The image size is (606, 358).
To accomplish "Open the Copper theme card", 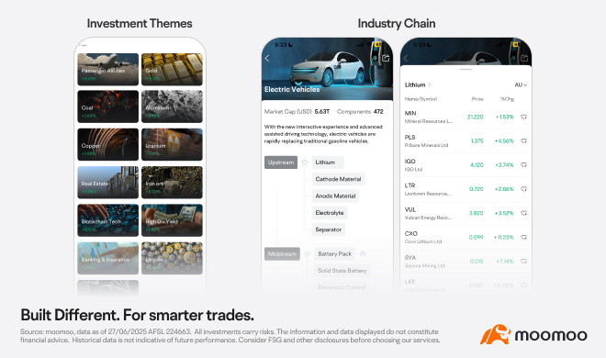I will (107, 144).
